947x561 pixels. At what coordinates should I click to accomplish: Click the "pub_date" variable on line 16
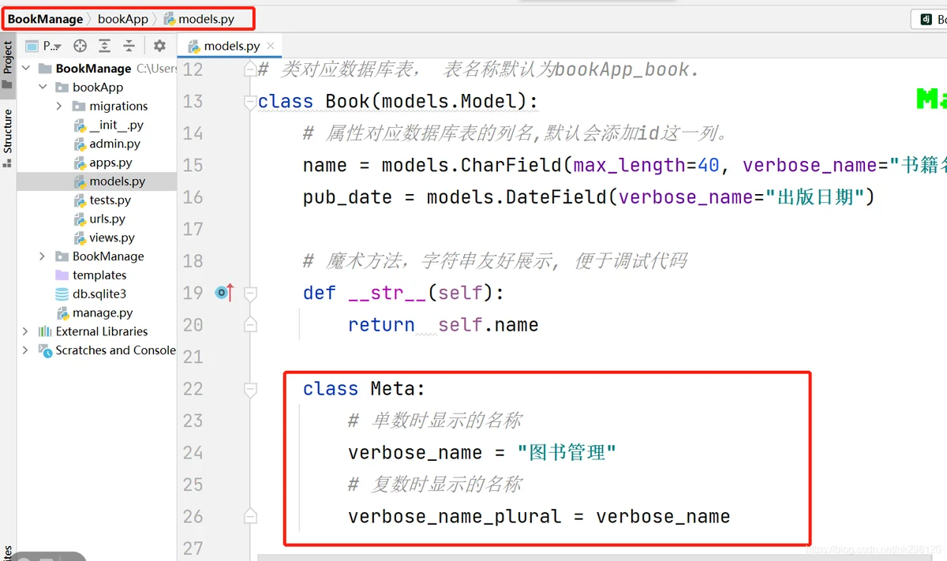pyautogui.click(x=347, y=197)
